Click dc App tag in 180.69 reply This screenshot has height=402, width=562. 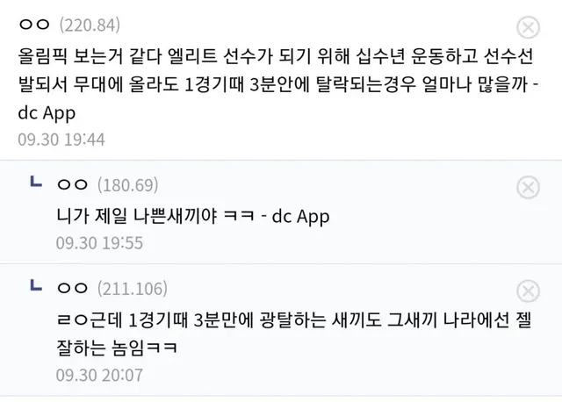coord(300,217)
